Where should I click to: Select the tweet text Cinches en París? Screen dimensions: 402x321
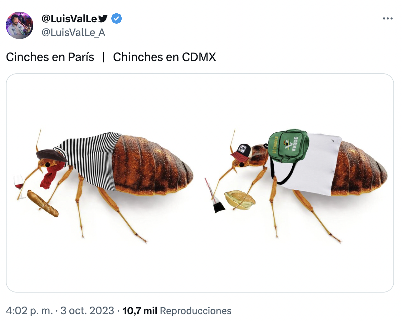[x=49, y=57]
